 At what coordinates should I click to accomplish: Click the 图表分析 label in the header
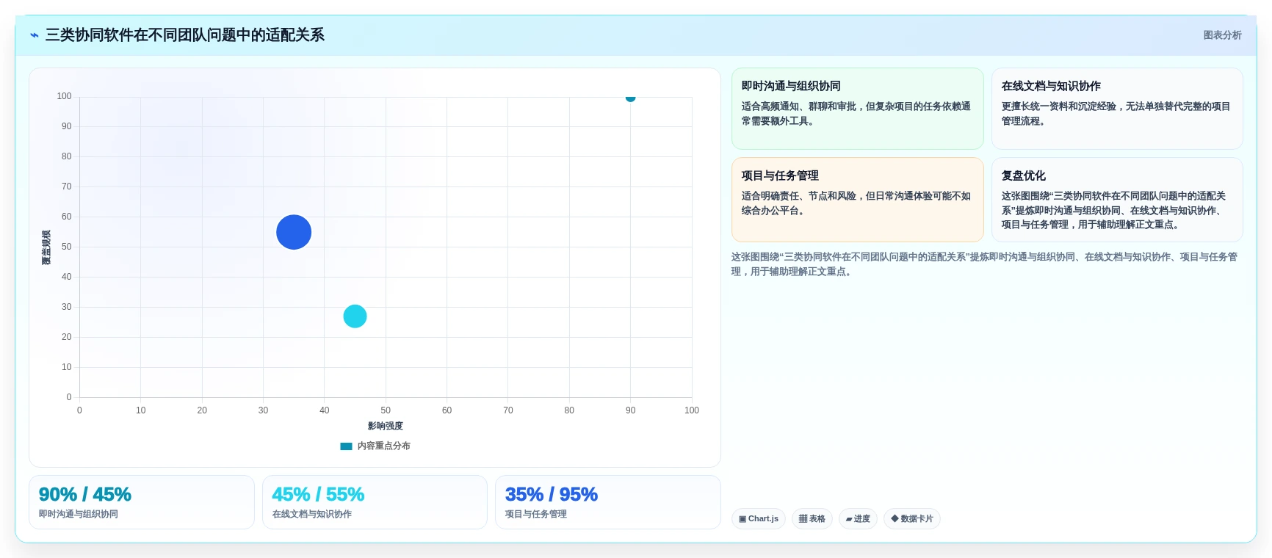pos(1222,35)
